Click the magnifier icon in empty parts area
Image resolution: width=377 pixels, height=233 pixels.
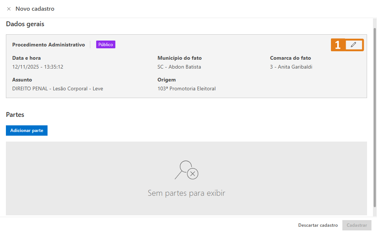(186, 170)
